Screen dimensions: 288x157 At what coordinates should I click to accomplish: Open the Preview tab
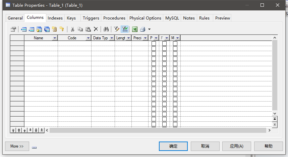pyautogui.click(x=222, y=18)
